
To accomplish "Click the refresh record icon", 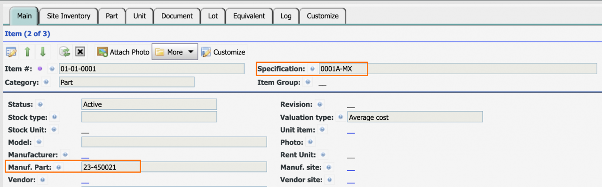I will tap(64, 52).
